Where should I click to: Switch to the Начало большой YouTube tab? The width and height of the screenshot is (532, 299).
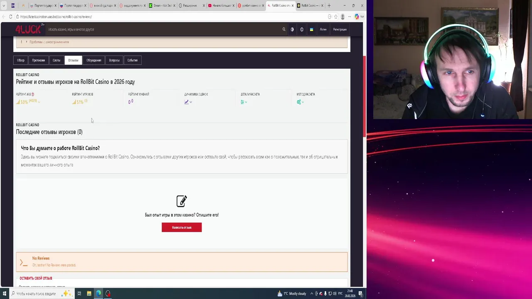(x=220, y=5)
